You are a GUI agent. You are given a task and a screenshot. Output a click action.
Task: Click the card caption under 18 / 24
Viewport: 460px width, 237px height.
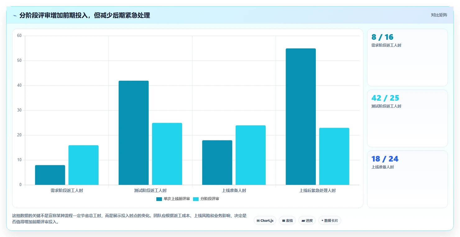point(383,167)
